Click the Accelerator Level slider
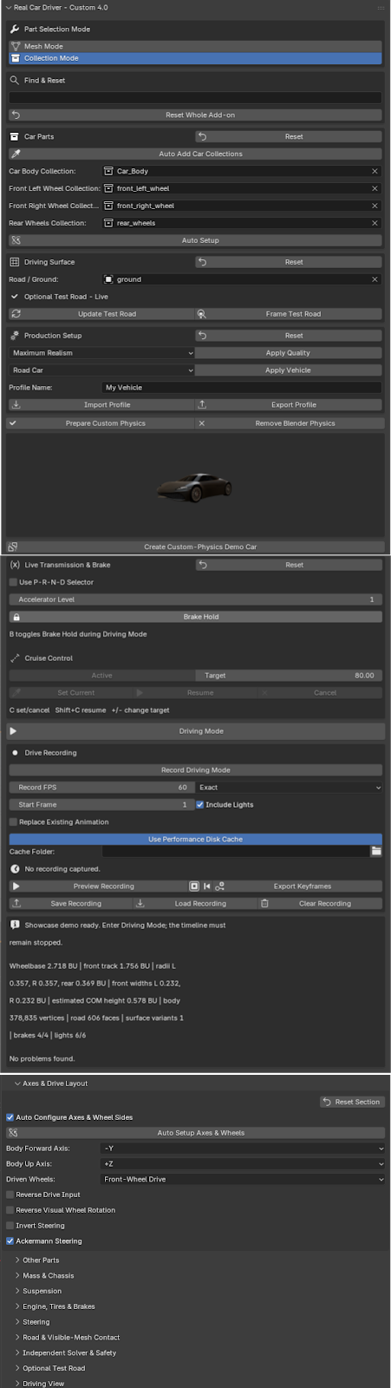This screenshot has height=1388, width=391. [x=195, y=599]
